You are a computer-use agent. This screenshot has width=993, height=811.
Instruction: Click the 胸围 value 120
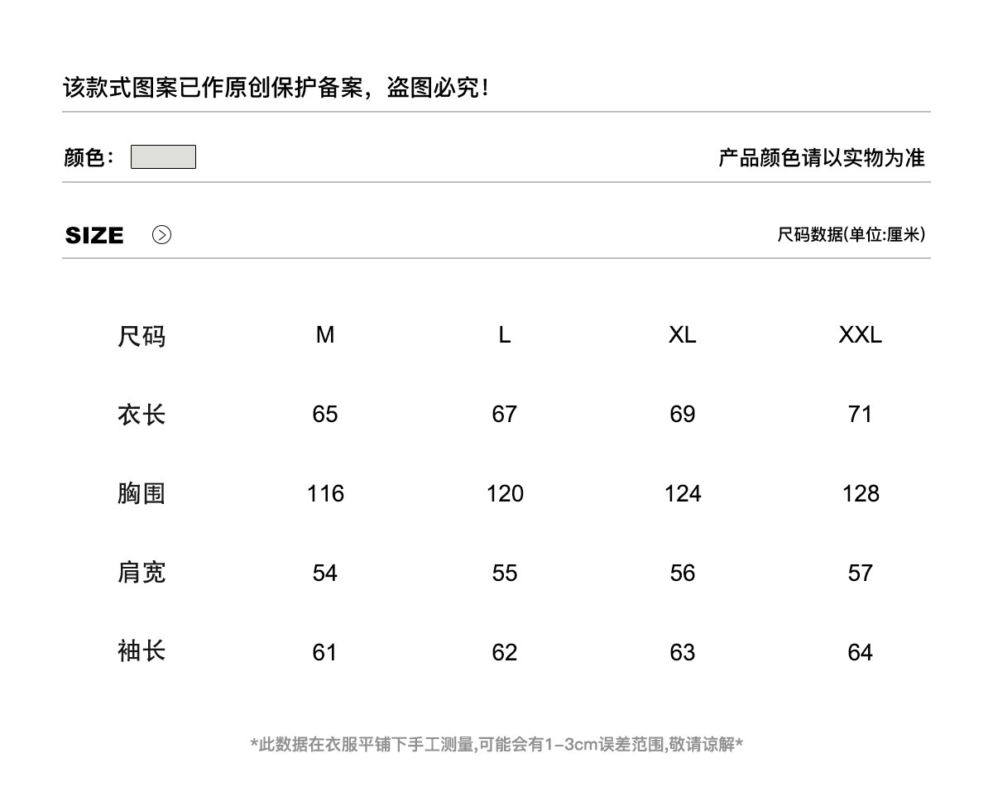coord(505,493)
